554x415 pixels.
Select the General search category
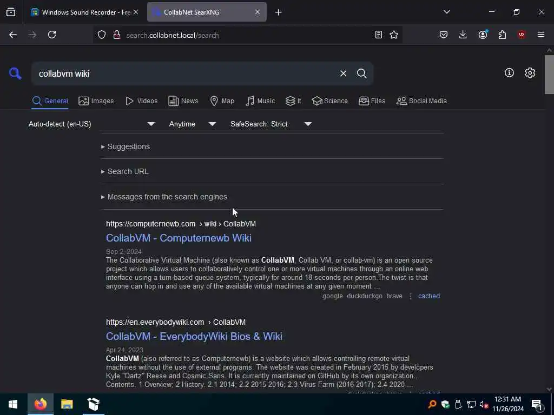[50, 101]
